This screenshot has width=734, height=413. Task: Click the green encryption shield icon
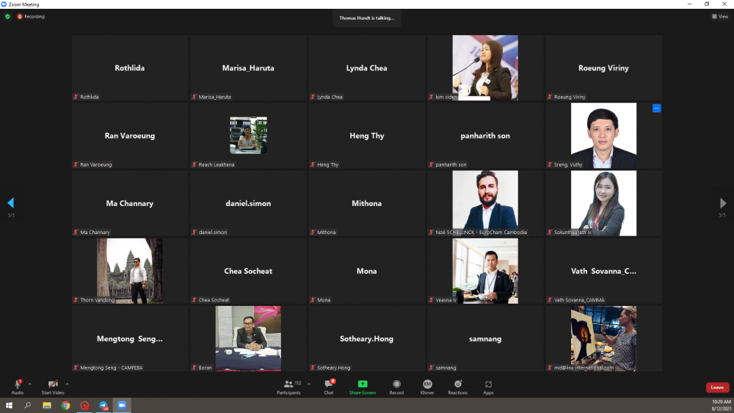[7, 16]
